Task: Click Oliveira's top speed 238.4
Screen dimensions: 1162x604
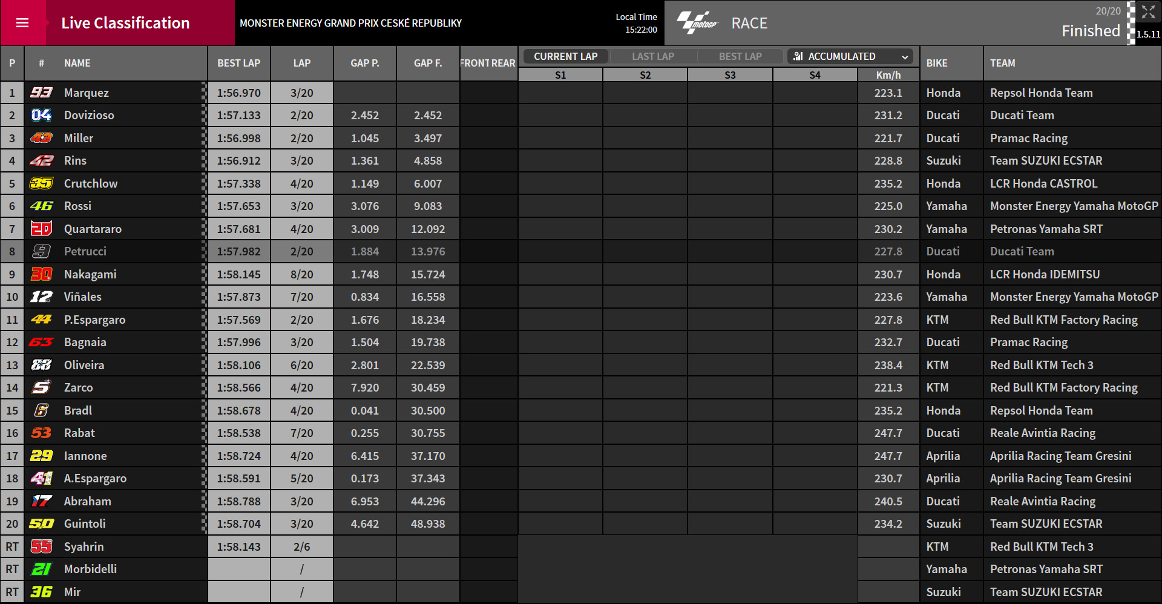Action: 888,365
